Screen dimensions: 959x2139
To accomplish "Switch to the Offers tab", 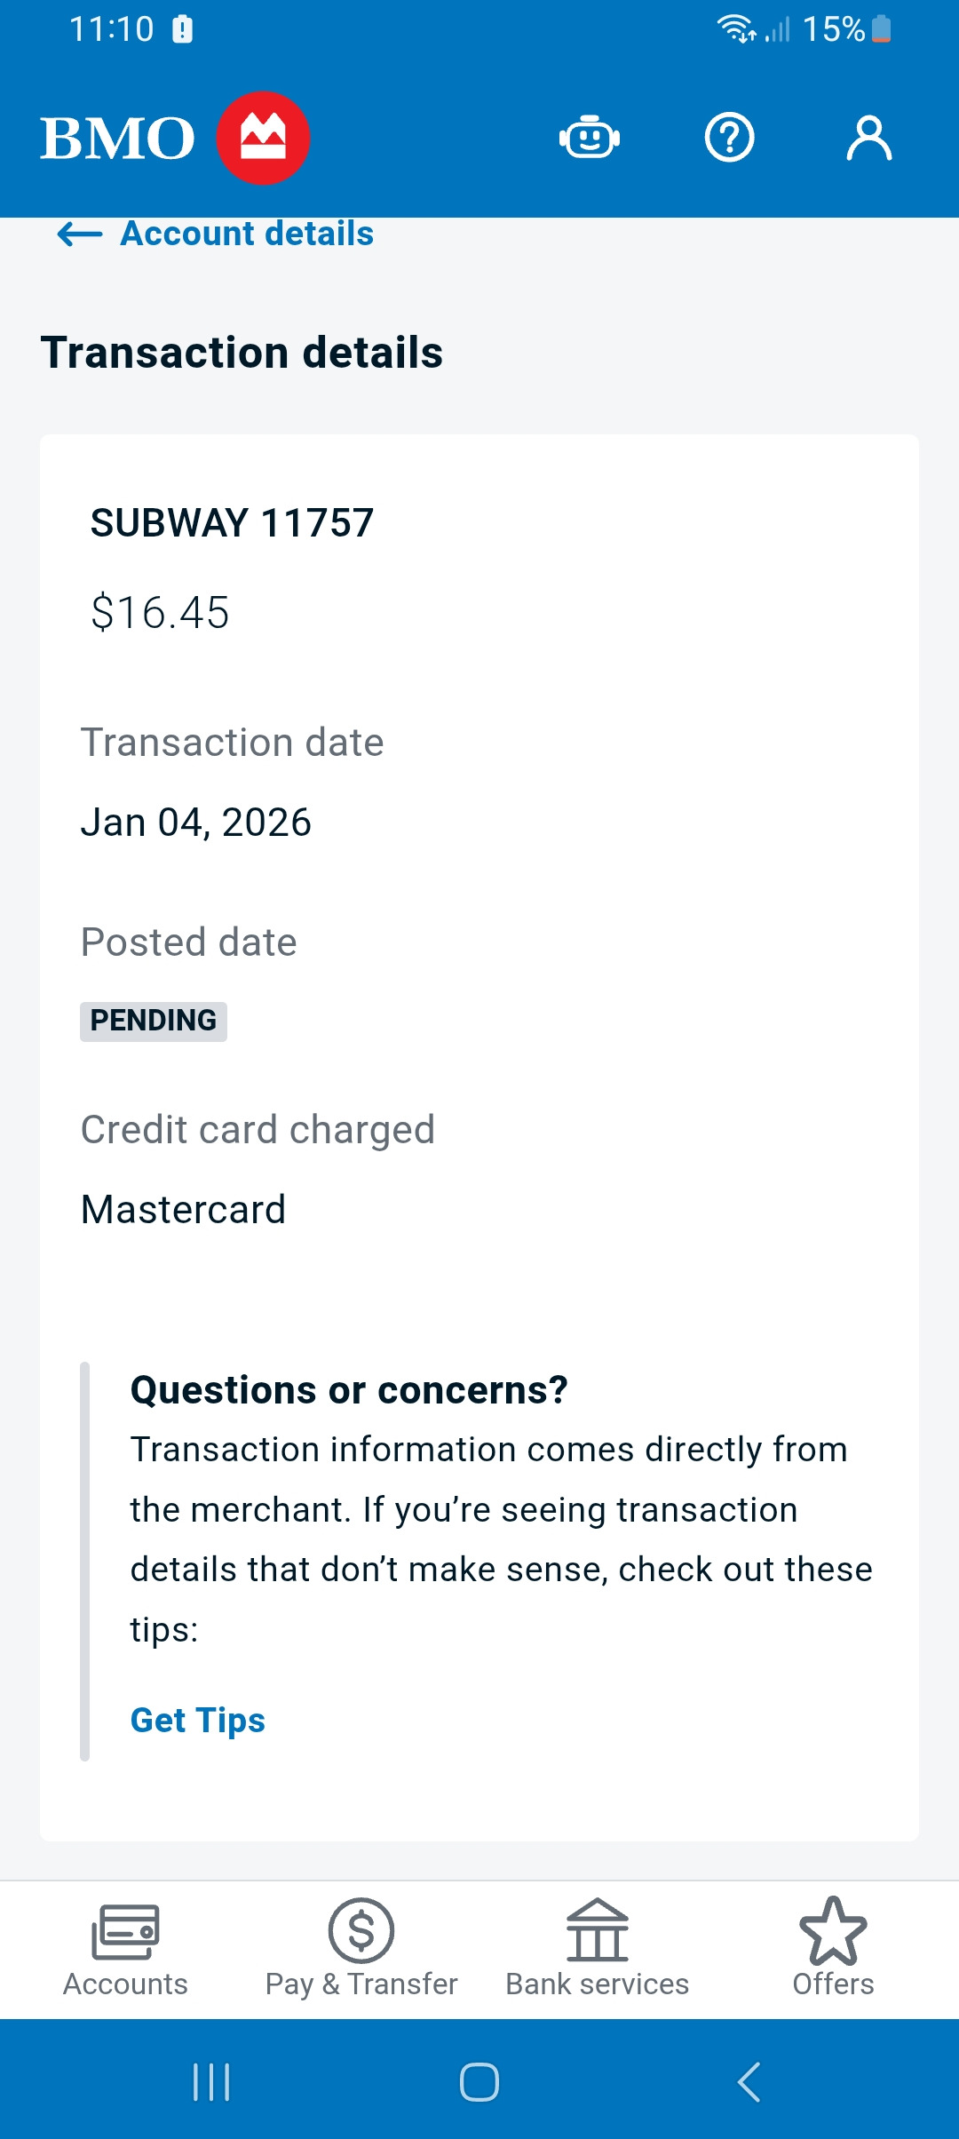I will [833, 1984].
